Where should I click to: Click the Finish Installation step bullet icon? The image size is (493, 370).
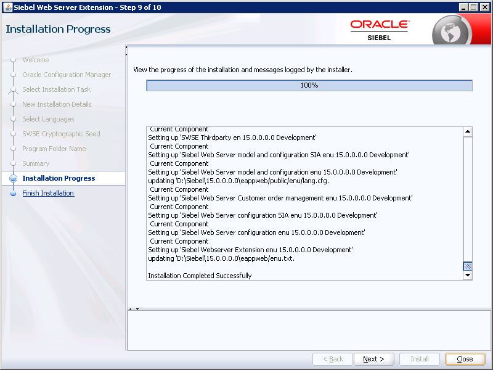pos(13,194)
